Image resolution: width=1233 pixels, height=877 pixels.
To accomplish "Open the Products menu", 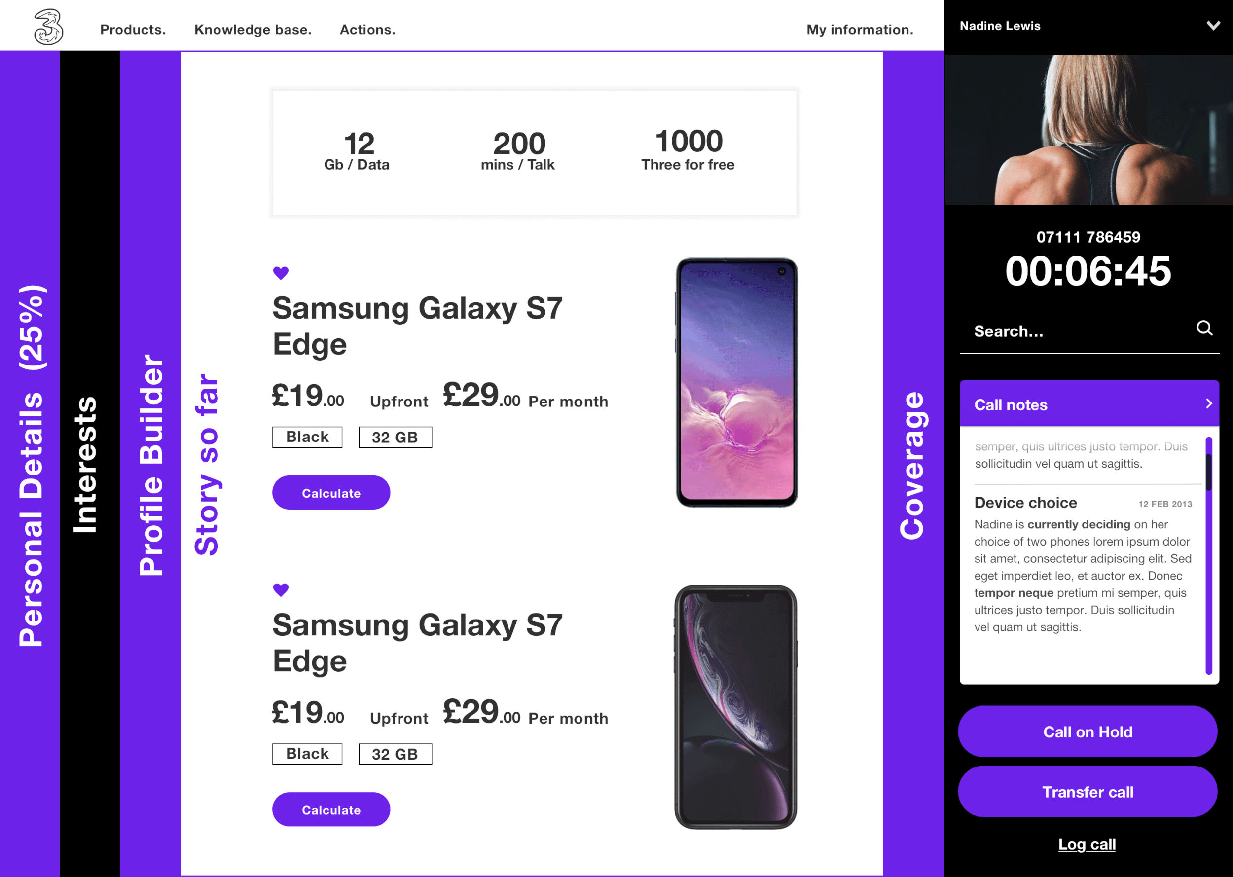I will pyautogui.click(x=133, y=30).
